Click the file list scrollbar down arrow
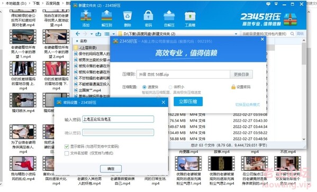The height and width of the screenshot is (192, 317). [x=304, y=139]
